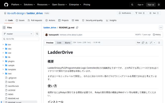The image size is (165, 103).
Task: Open katsuyoshi's profile link
Action: coord(54,35)
